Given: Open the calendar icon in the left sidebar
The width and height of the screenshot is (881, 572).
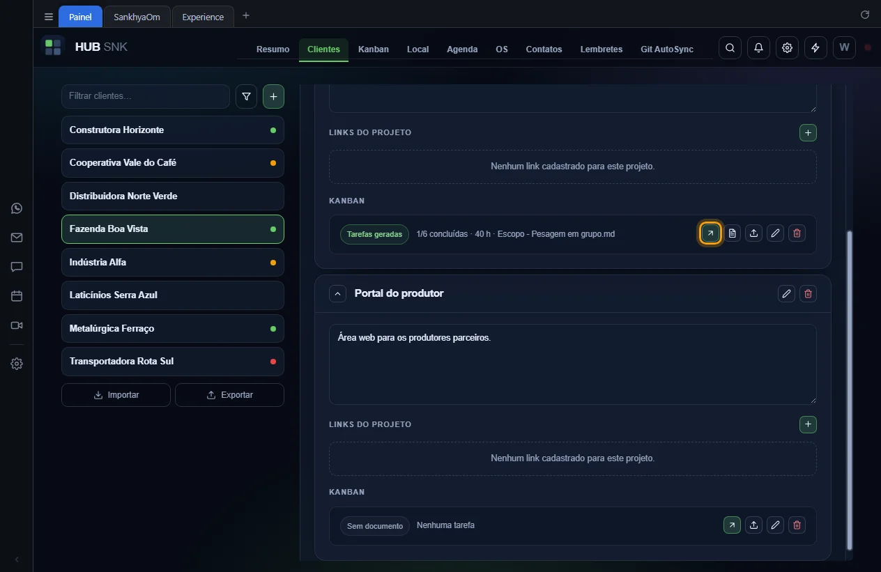Looking at the screenshot, I should (x=17, y=296).
